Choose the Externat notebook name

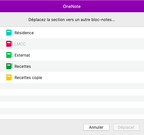click(22, 55)
